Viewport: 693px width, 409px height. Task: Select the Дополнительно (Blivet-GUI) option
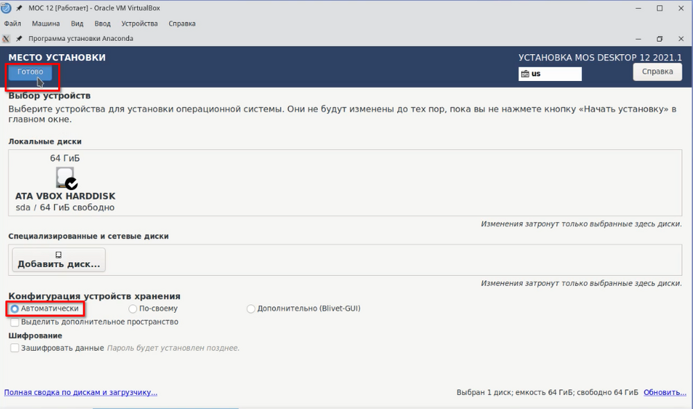(251, 308)
